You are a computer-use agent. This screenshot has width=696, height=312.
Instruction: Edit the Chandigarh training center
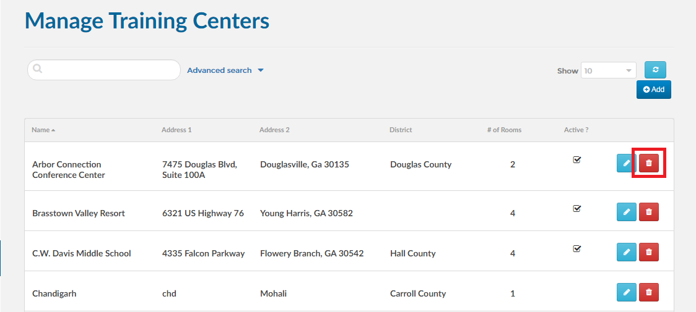tap(626, 292)
